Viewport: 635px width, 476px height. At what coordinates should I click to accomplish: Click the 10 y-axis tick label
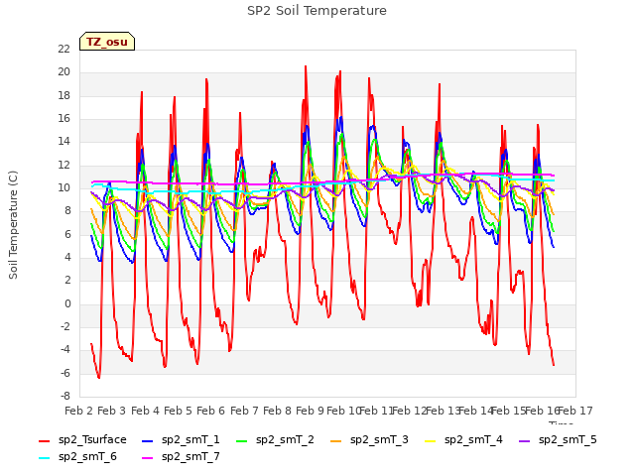[x=63, y=187]
